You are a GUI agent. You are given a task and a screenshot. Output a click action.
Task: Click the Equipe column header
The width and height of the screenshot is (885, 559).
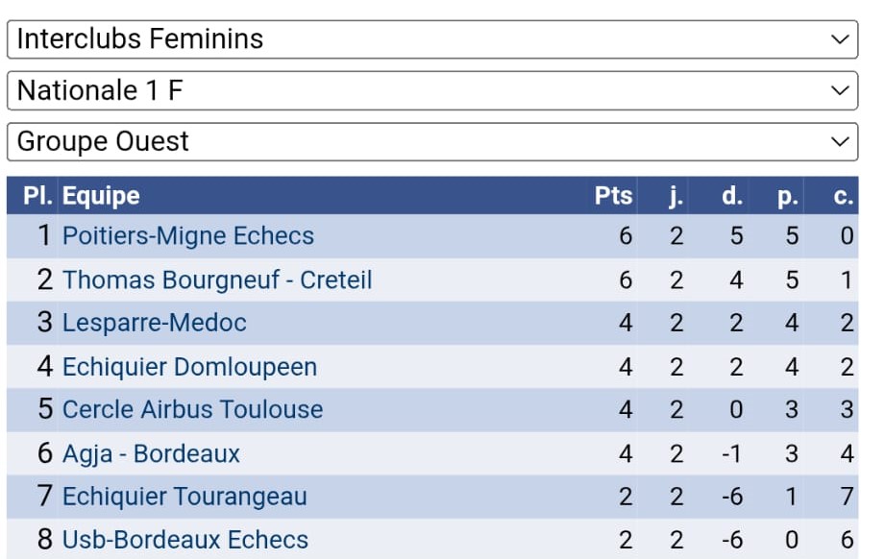(x=101, y=196)
